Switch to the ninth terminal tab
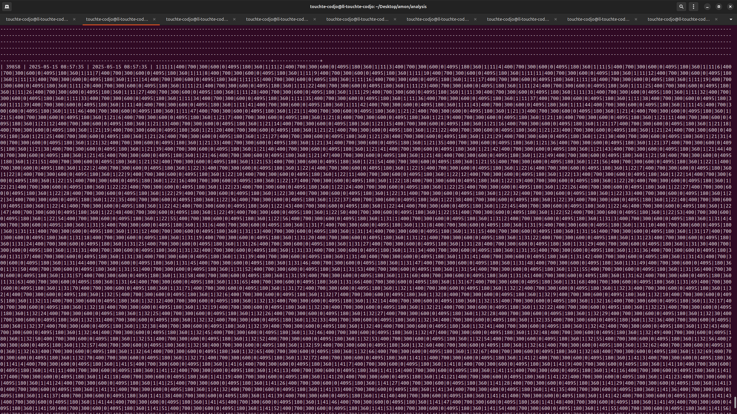Viewport: 737px width, 414px height. (x=679, y=19)
